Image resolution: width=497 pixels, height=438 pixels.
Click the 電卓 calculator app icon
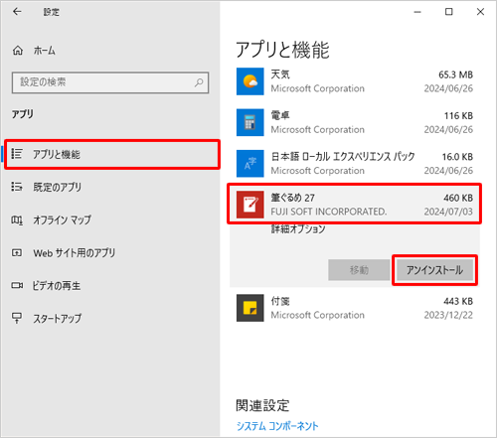(x=250, y=122)
